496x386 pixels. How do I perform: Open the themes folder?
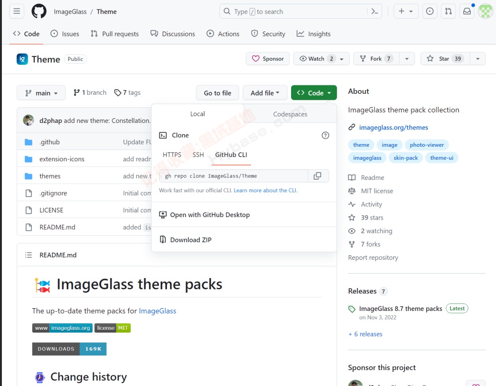50,176
